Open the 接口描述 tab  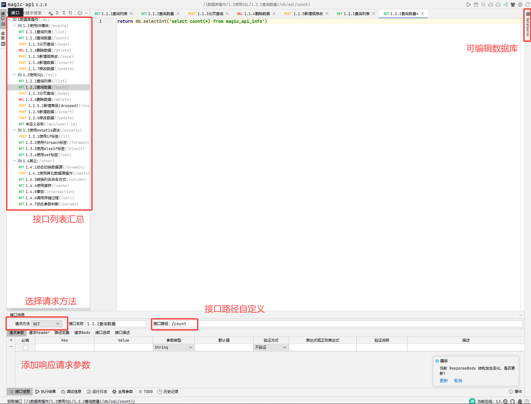point(122,333)
